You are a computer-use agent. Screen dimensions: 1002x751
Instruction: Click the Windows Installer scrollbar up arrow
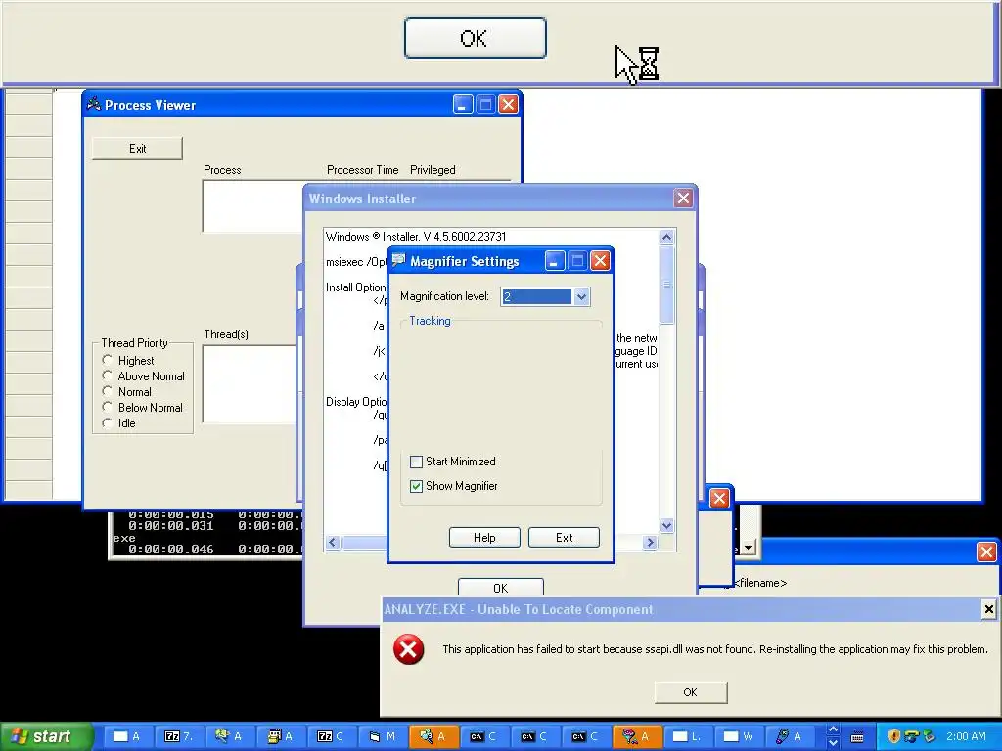[666, 237]
